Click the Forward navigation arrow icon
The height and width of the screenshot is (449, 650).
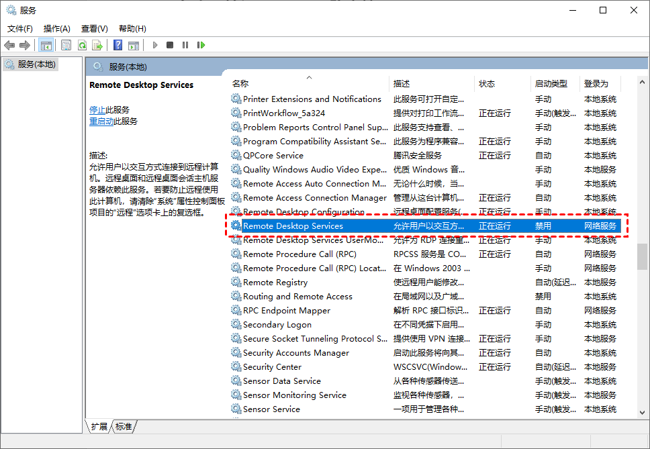24,45
